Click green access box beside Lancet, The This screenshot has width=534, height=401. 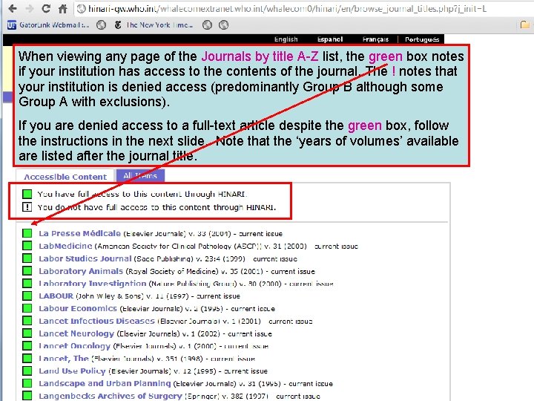pos(27,358)
